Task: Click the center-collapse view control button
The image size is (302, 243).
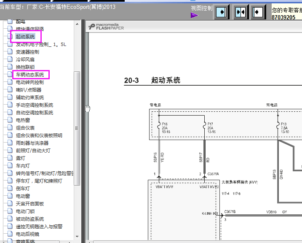Action: tap(241, 12)
